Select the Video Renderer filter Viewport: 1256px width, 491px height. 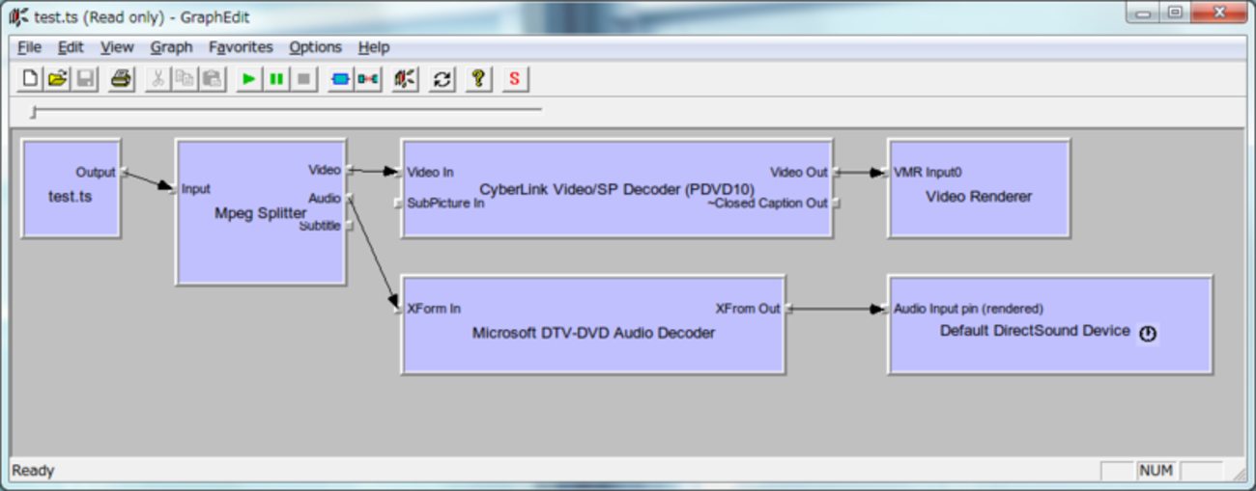pyautogui.click(x=979, y=189)
